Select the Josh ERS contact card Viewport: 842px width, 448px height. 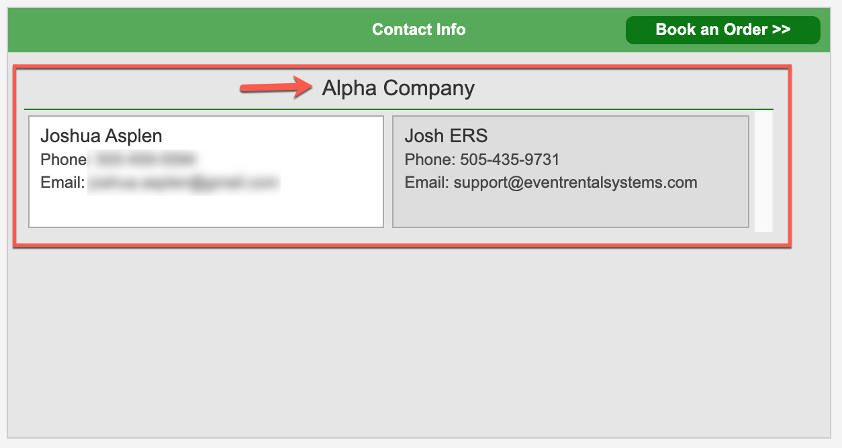(x=571, y=172)
